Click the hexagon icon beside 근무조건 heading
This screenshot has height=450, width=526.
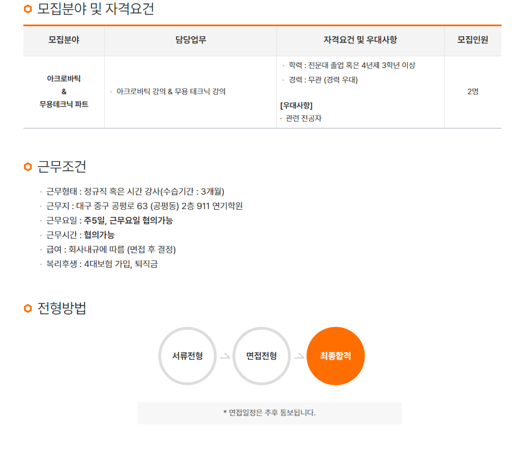[x=28, y=167]
